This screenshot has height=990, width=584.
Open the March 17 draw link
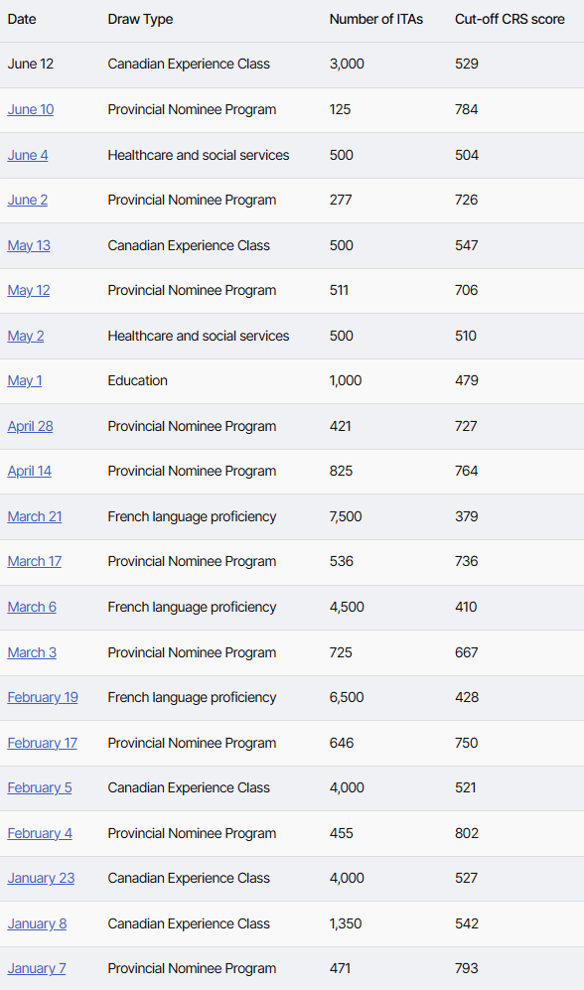point(35,561)
